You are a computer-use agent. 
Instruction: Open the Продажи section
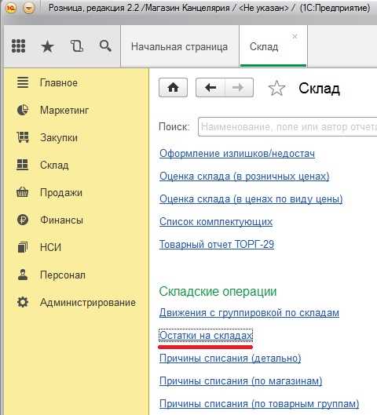pyautogui.click(x=61, y=193)
